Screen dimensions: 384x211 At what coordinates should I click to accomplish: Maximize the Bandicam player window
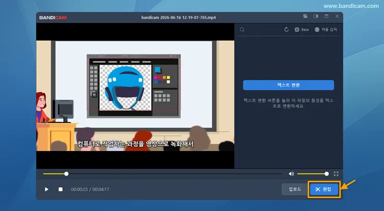tap(326, 16)
